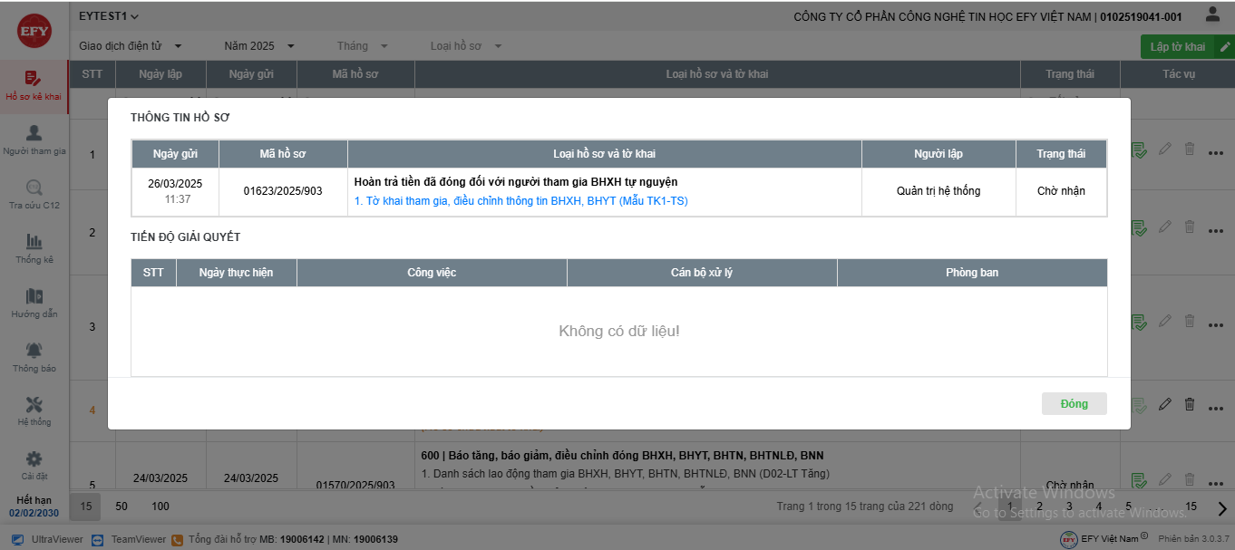Image resolution: width=1235 pixels, height=550 pixels.
Task: Click the user account icon at top right
Action: pyautogui.click(x=1212, y=14)
